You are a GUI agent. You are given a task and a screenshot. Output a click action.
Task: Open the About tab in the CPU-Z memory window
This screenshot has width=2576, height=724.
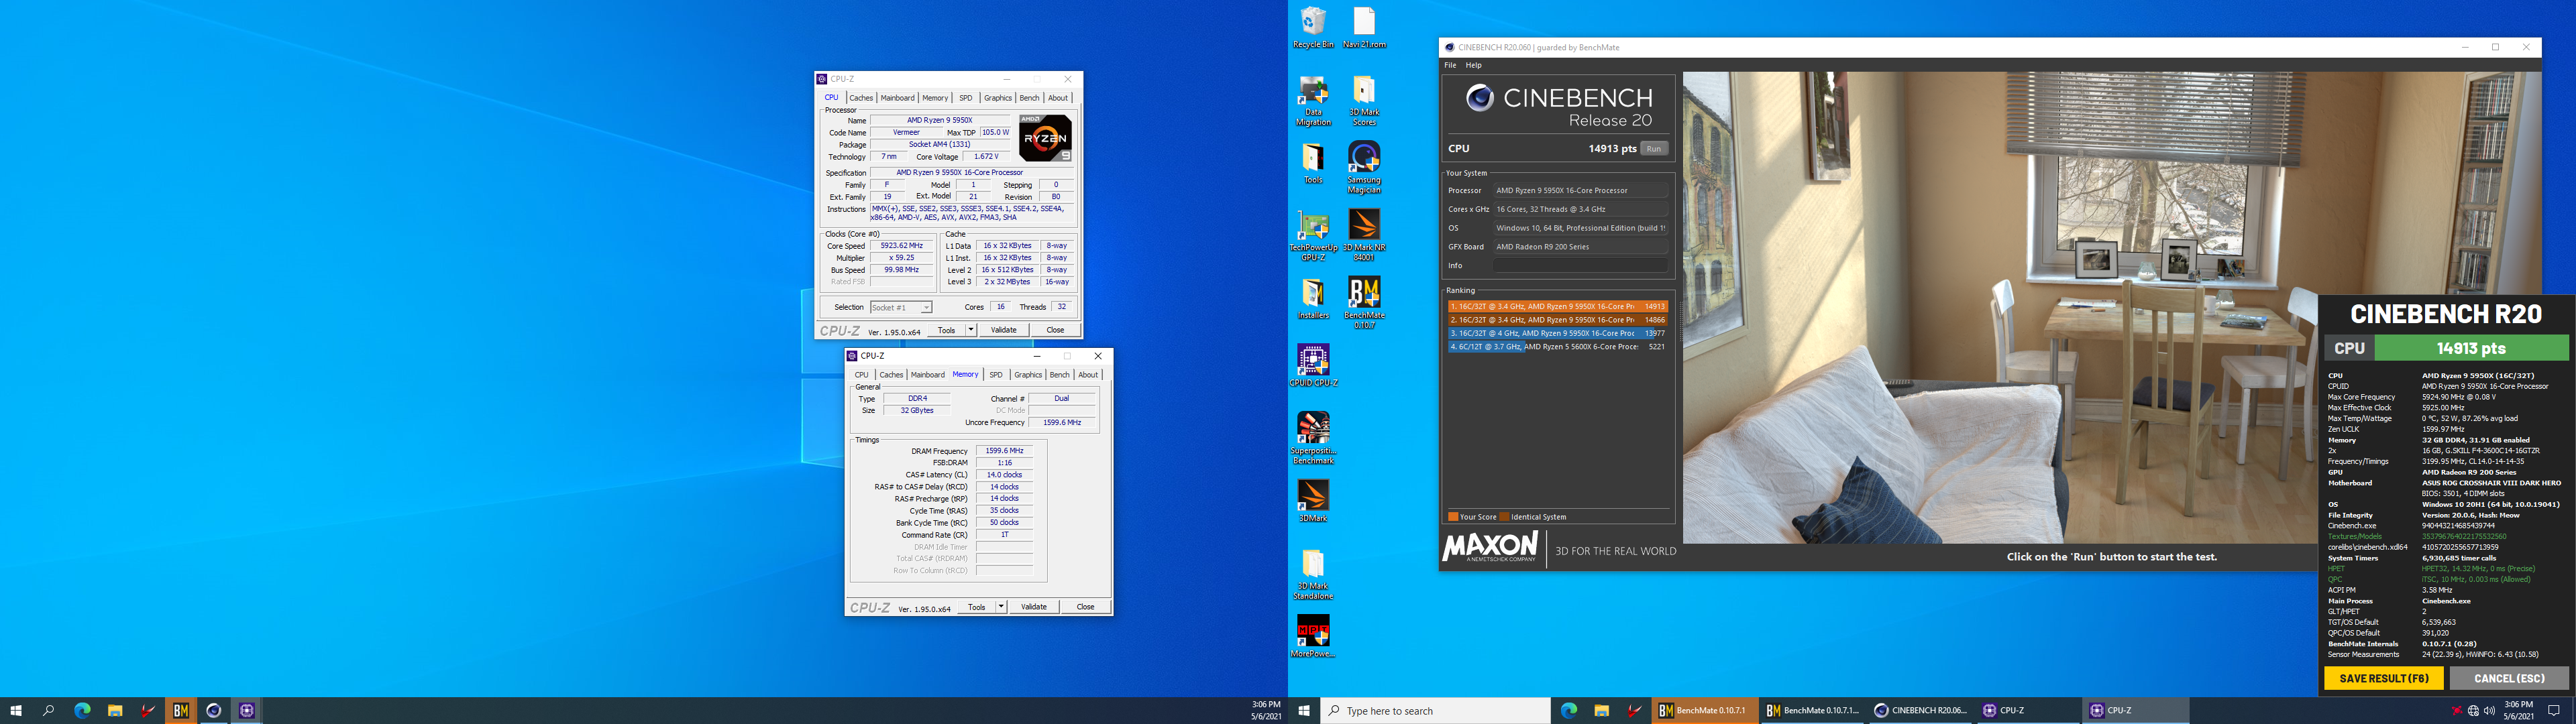pos(1088,375)
